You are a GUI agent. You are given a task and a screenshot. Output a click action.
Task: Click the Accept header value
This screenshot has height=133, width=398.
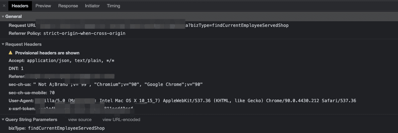click(71, 60)
